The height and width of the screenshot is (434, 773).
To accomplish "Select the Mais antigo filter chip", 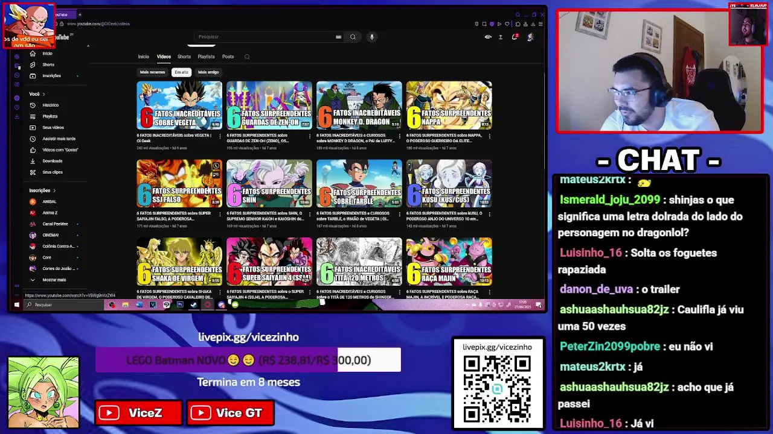I will (208, 72).
